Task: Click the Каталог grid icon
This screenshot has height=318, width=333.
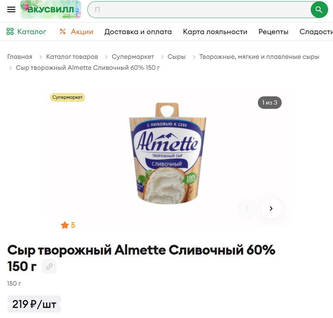Action: click(x=10, y=31)
